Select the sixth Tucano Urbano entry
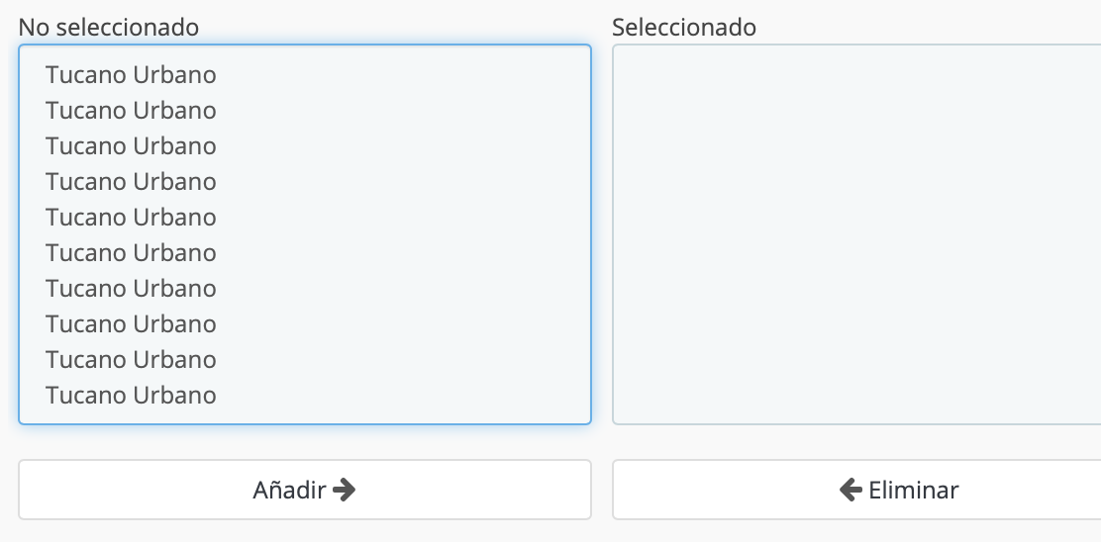Viewport: 1101px width, 542px height. [305, 252]
